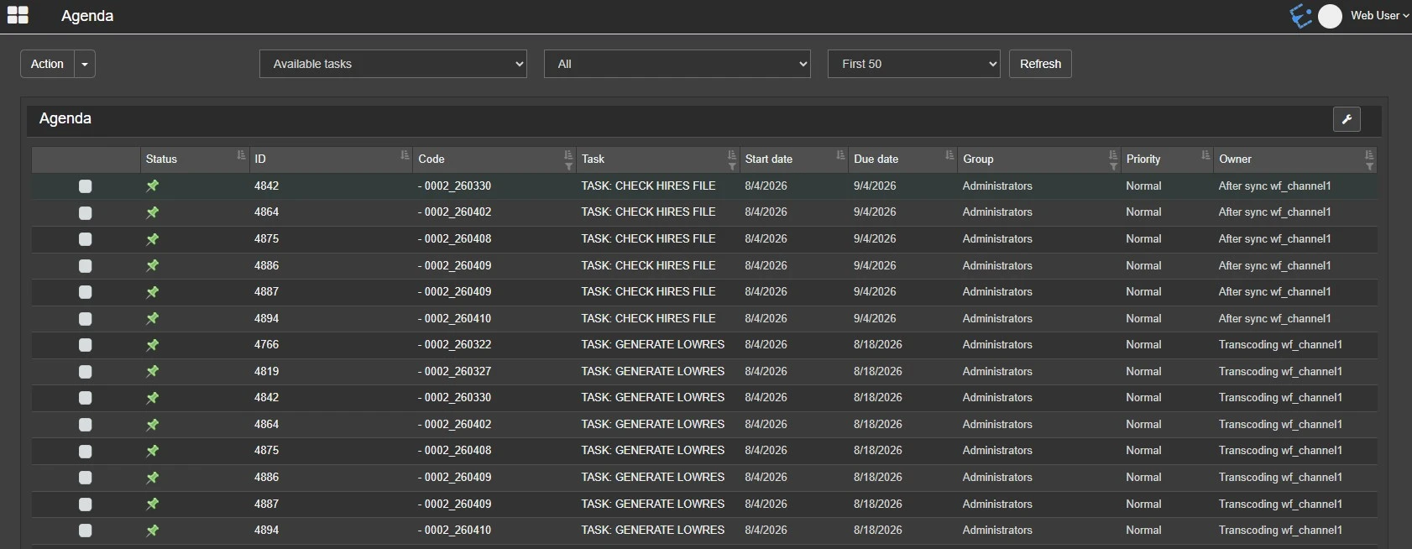Image resolution: width=1412 pixels, height=549 pixels.
Task: Filter the Code column with funnel icon
Action: pos(568,166)
